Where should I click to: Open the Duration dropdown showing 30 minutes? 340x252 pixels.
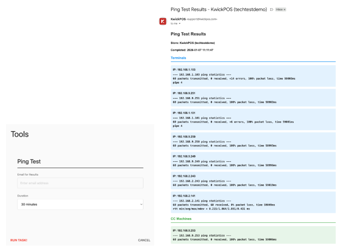point(80,204)
